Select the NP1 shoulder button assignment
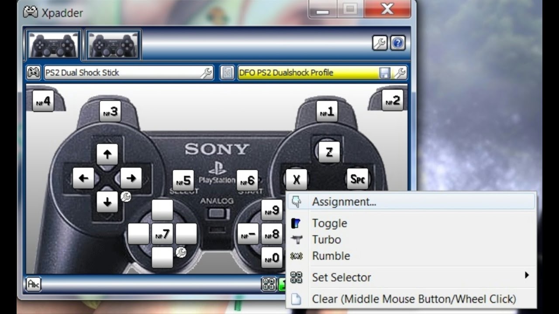 pos(327,112)
